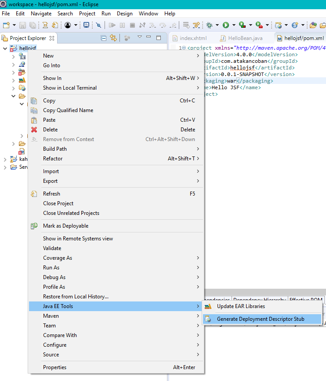This screenshot has width=326, height=381.
Task: Select Paste in the context menu
Action: pyautogui.click(x=116, y=120)
